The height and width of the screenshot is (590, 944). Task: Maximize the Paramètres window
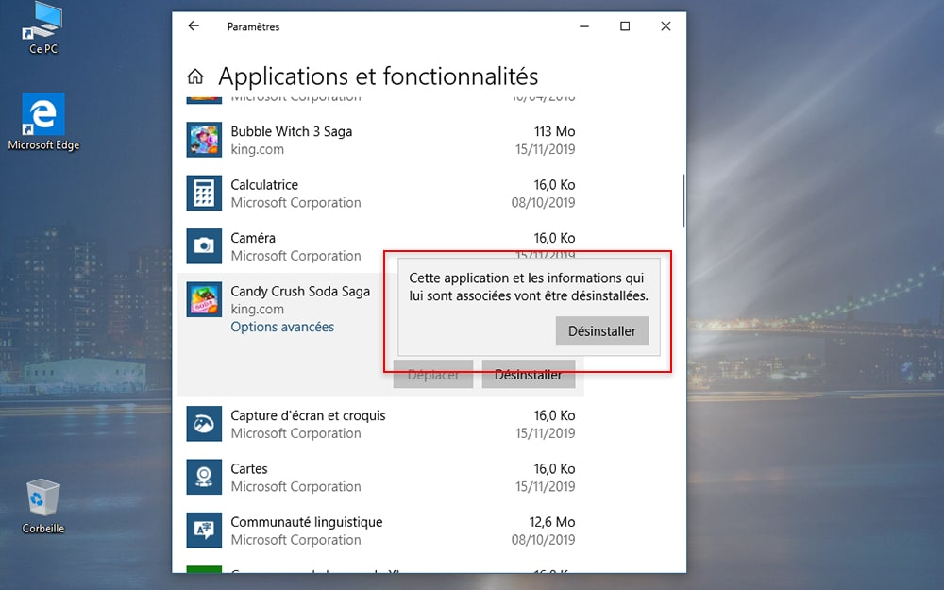click(x=625, y=26)
